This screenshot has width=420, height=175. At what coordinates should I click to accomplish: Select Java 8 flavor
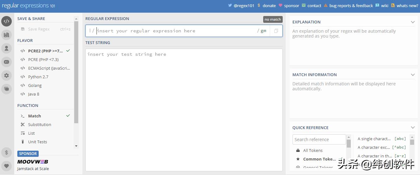coord(45,94)
